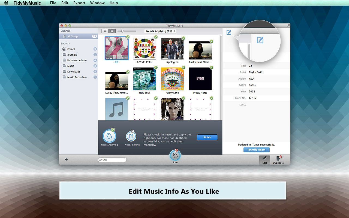Open the TidyMyMusic application menu
This screenshot has width=349, height=218.
(x=27, y=3)
